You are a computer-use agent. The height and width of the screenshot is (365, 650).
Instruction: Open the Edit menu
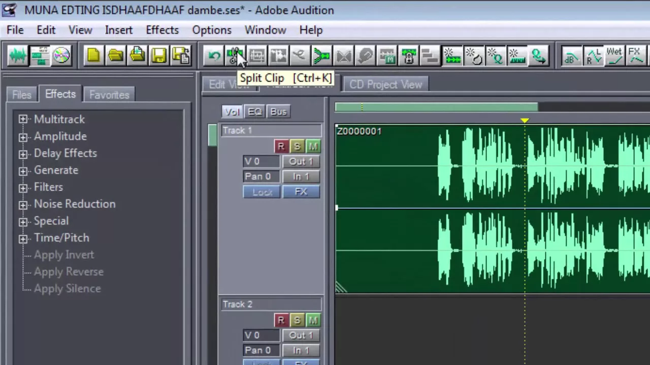pyautogui.click(x=46, y=30)
